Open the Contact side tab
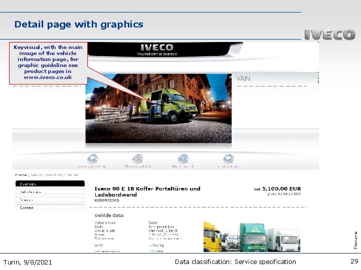The height and width of the screenshot is (270, 361). click(50, 207)
